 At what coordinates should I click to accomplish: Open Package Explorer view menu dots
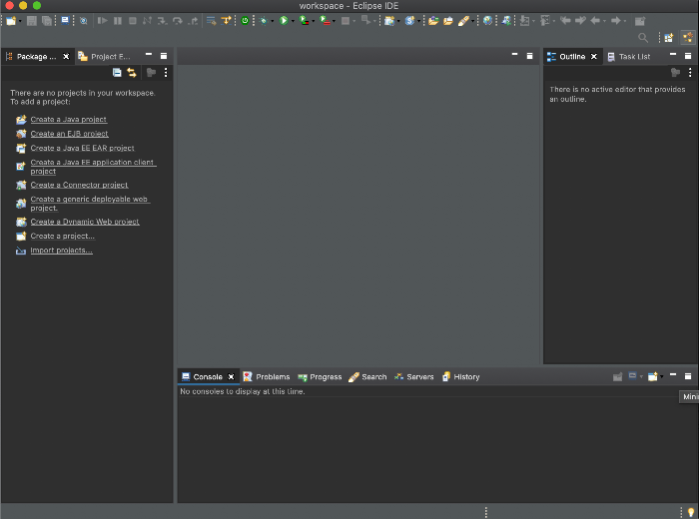pyautogui.click(x=166, y=73)
